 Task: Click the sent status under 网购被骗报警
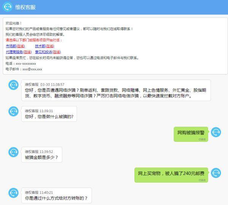coord(202,139)
